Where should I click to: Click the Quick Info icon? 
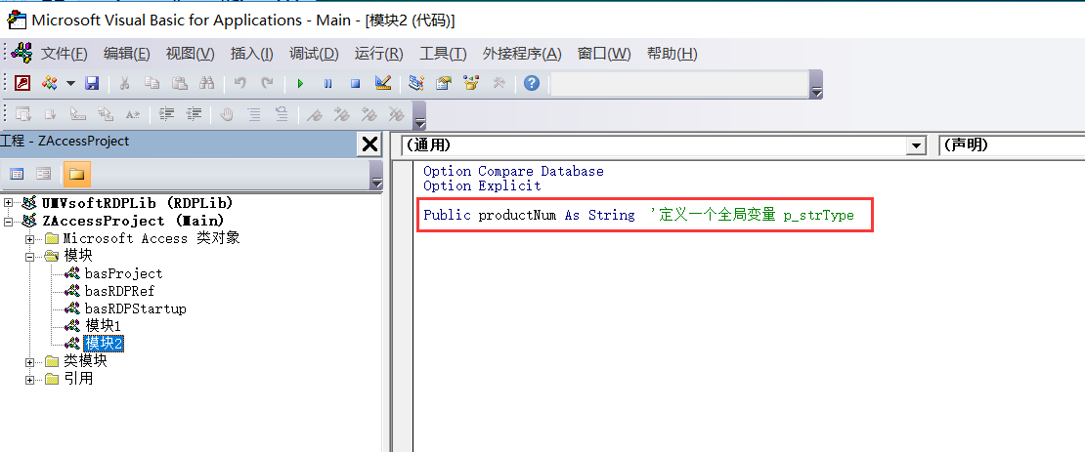(77, 114)
